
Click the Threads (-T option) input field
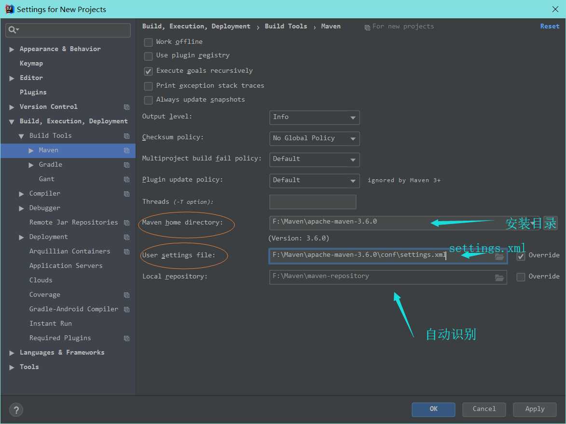click(x=313, y=202)
